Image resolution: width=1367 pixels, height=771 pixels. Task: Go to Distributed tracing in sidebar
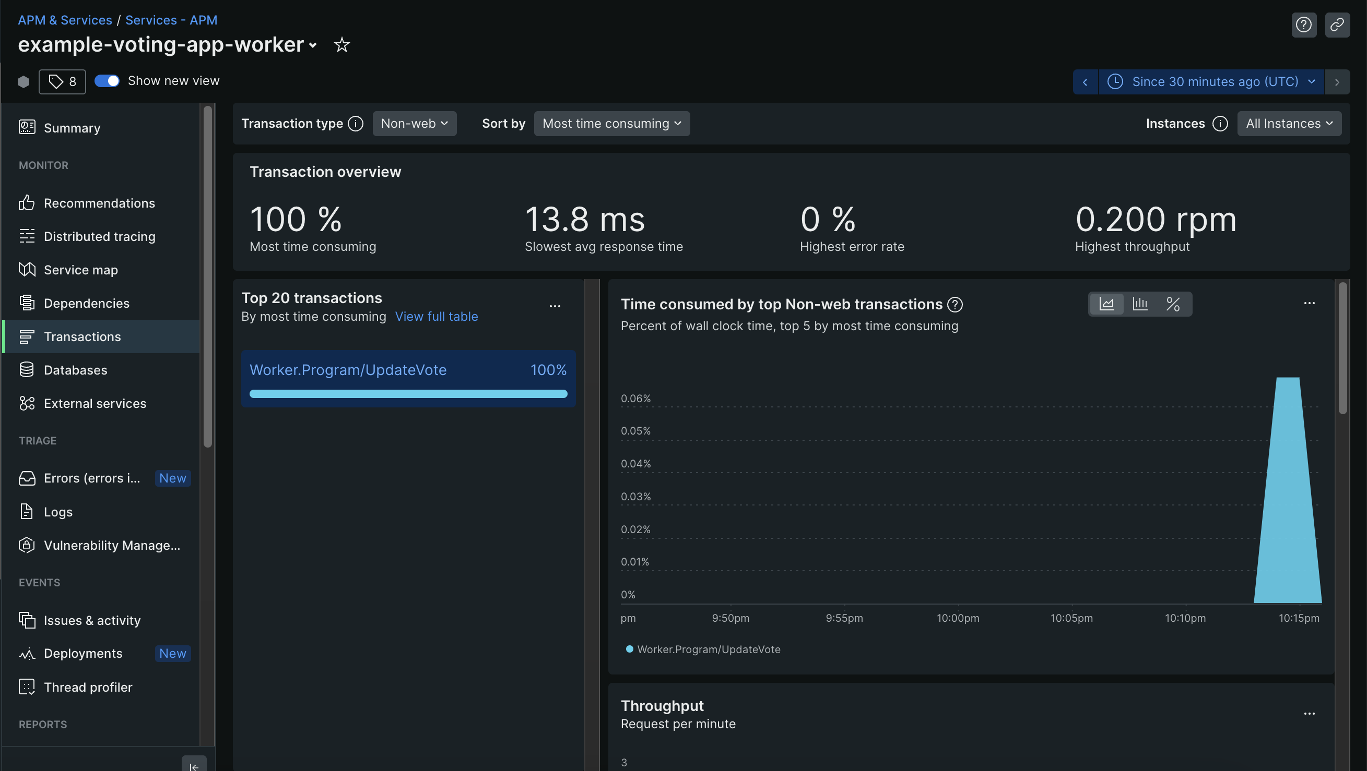99,236
